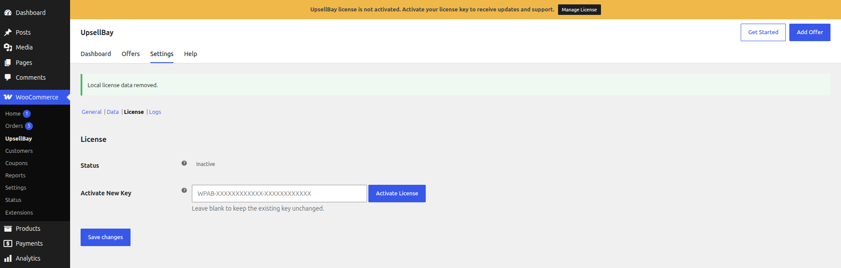Screen dimensions: 841x268
Task: Open the Help tab
Action: click(191, 54)
